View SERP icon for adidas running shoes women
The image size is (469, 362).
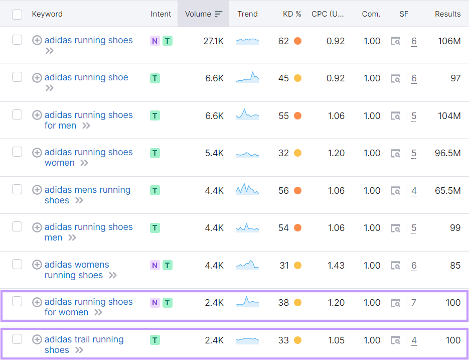coord(395,153)
